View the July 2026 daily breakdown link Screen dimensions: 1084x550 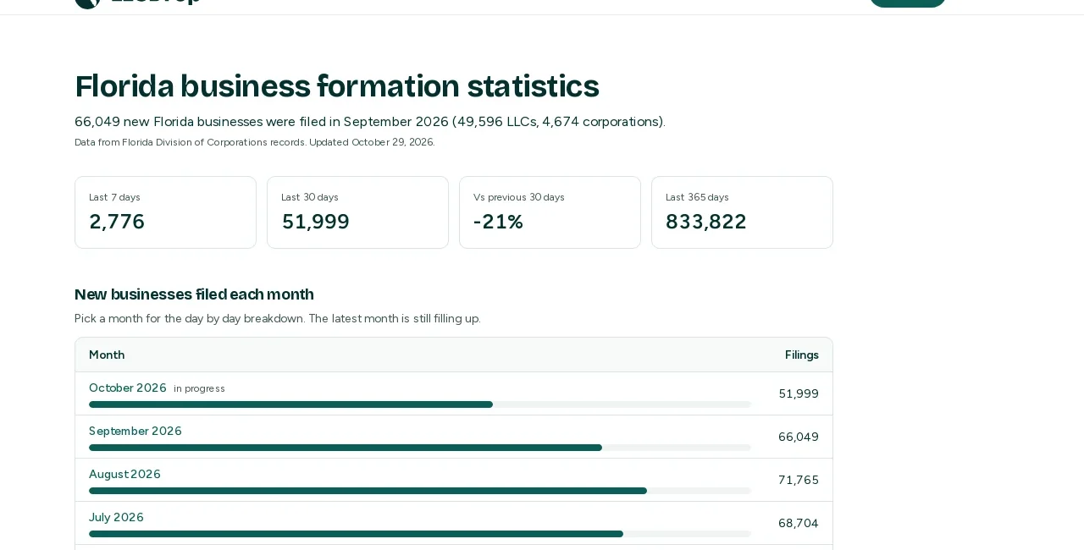pyautogui.click(x=116, y=518)
